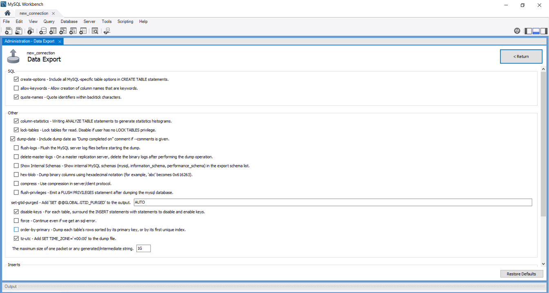This screenshot has width=549, height=293.
Task: Uncheck the disable-keys checkbox
Action: tap(16, 212)
